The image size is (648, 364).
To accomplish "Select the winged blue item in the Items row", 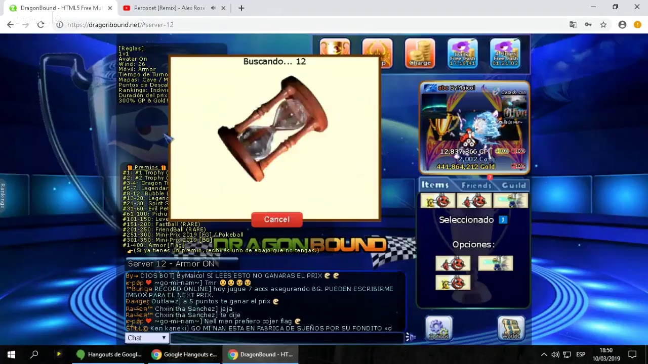I will (511, 201).
